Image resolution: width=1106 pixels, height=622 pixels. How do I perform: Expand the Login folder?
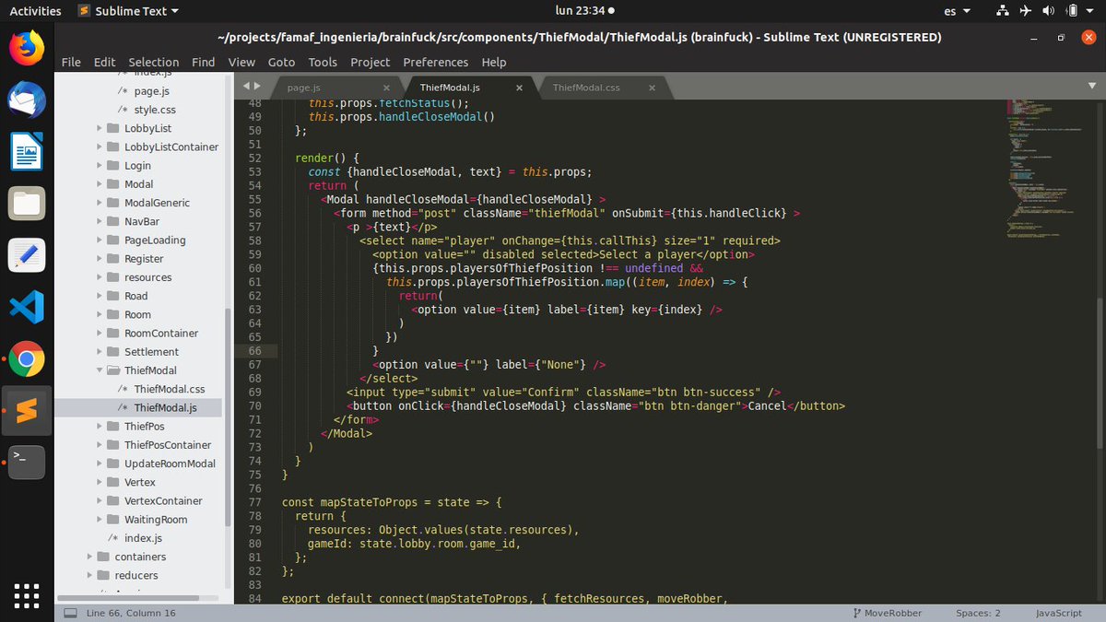(100, 166)
